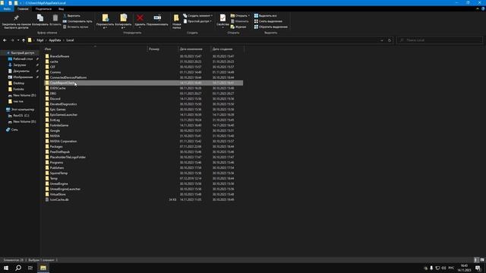This screenshot has width=486, height=273.
Task: Create a New folder (Новая папка)
Action: point(176,21)
